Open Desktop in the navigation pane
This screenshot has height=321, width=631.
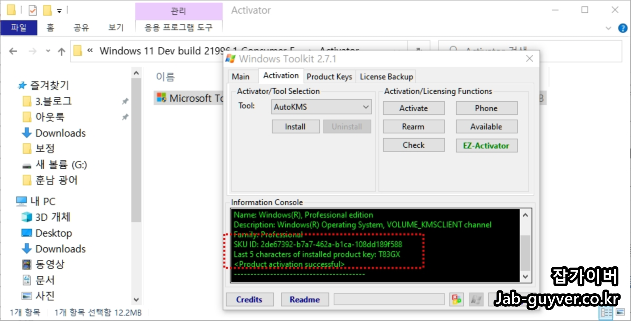coord(47,233)
